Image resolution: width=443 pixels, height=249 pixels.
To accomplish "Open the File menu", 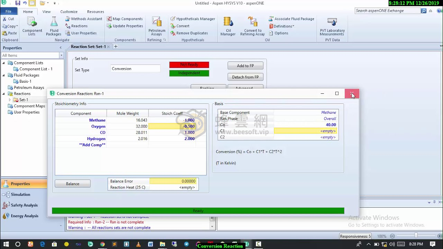I will (8, 11).
